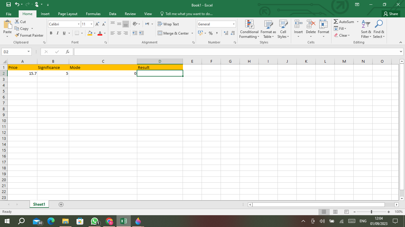This screenshot has height=227, width=405.
Task: Expand the Number Format dropdown showing General
Action: [x=234, y=24]
